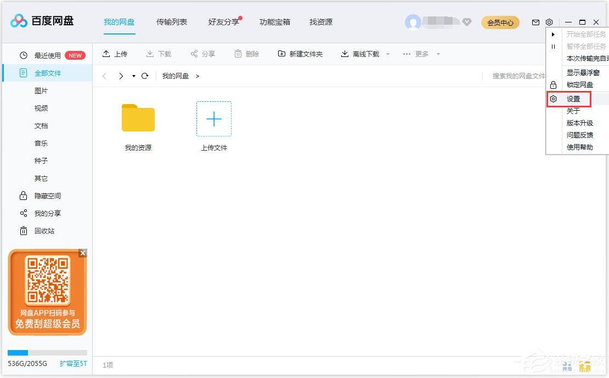Open the 新建文件夹 (New Folder) tool
This screenshot has width=609, height=378.
300,53
